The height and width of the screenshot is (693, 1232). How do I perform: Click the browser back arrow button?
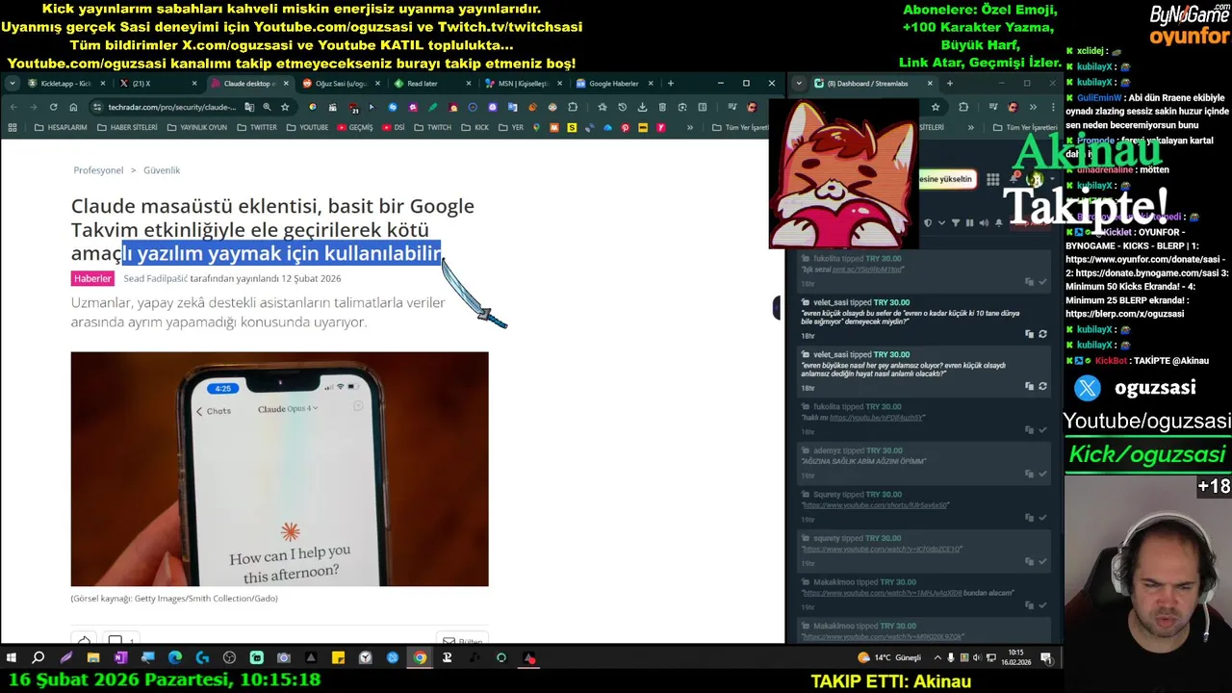(13, 107)
